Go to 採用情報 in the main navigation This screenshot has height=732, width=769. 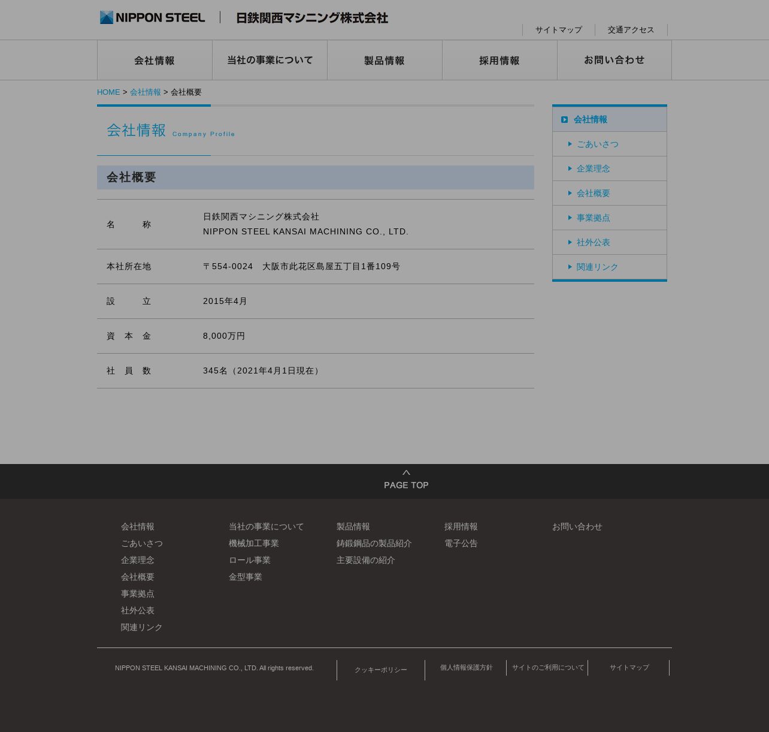(x=499, y=60)
